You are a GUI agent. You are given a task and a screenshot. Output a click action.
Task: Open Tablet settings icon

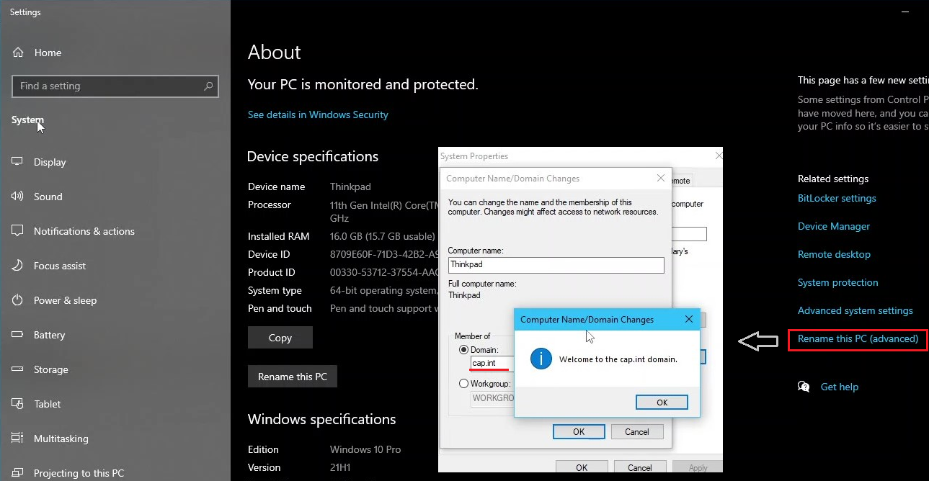point(17,404)
